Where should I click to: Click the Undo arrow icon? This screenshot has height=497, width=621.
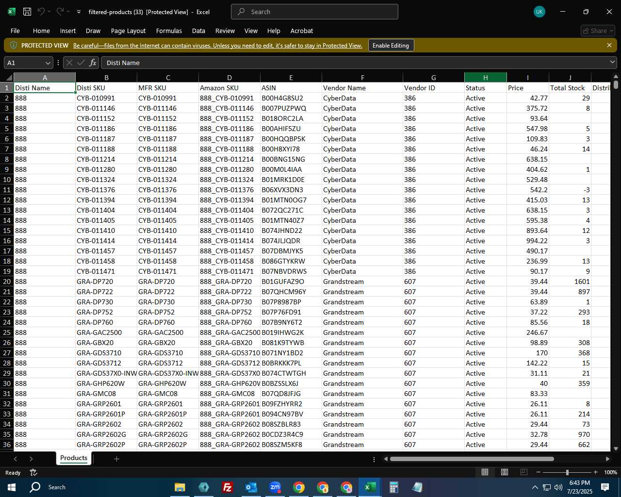[x=41, y=12]
